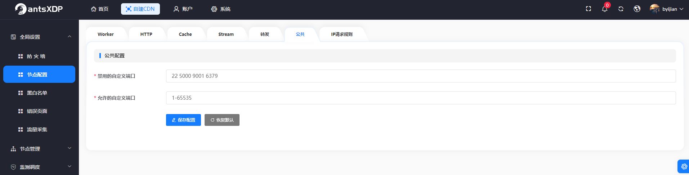Image resolution: width=689 pixels, height=175 pixels.
Task: Open the 账户 account menu
Action: tap(183, 9)
